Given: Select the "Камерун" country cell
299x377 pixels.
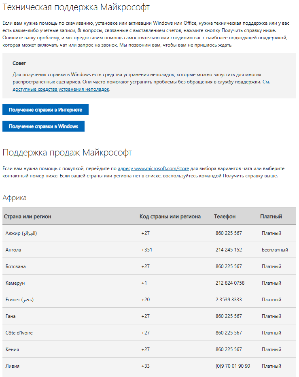Looking at the screenshot, I should coord(15,283).
